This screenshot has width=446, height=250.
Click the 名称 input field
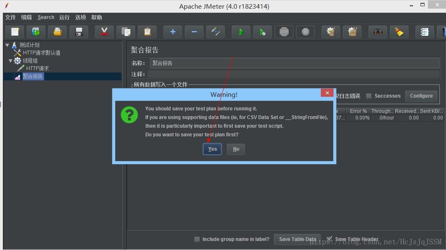tap(295, 63)
